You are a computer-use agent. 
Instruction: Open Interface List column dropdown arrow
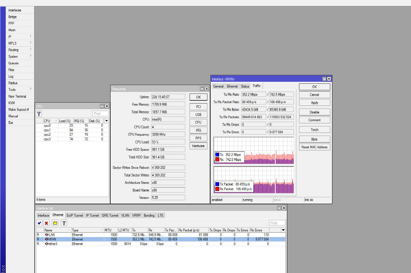click(x=283, y=230)
